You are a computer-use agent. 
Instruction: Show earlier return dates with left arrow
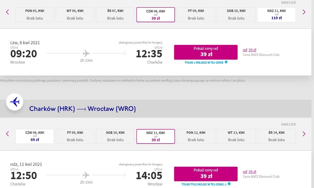pos(7,134)
